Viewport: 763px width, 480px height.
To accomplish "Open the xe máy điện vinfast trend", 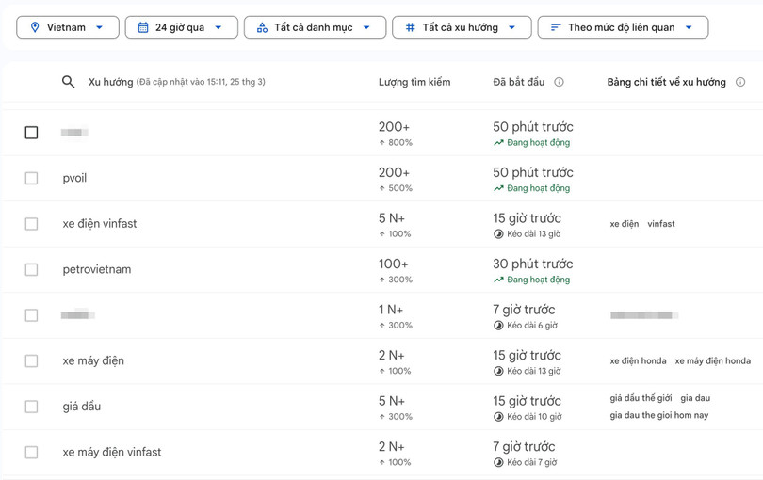I will tap(112, 452).
